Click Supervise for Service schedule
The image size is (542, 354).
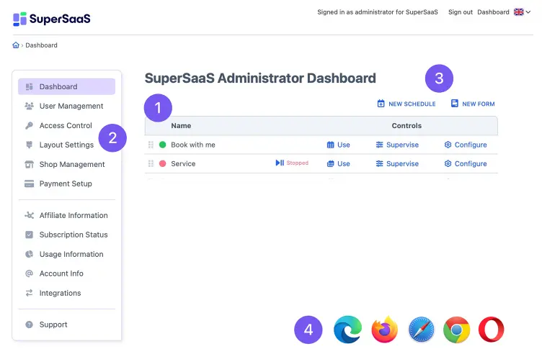pyautogui.click(x=397, y=164)
